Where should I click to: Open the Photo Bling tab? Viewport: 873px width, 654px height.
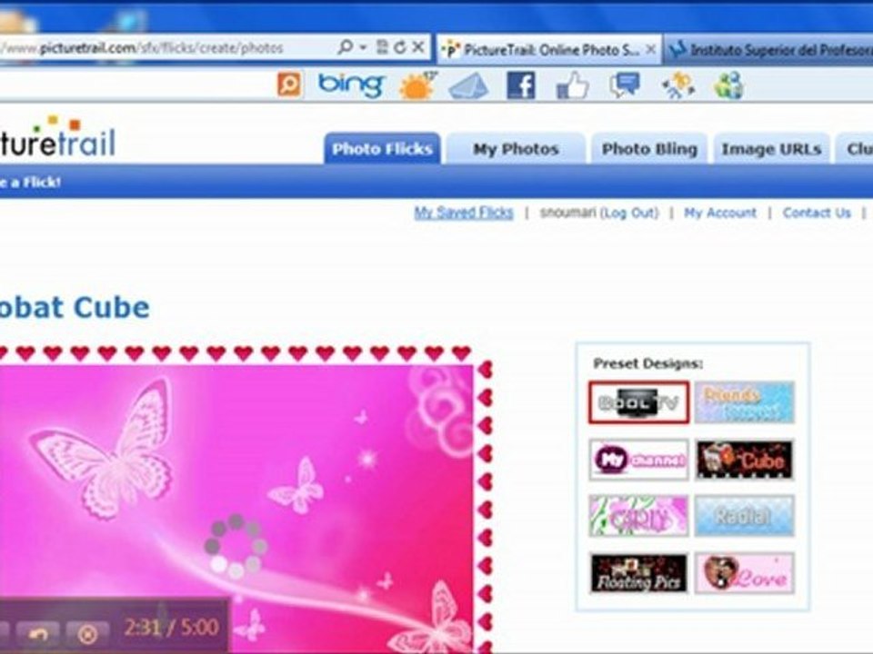pos(649,148)
